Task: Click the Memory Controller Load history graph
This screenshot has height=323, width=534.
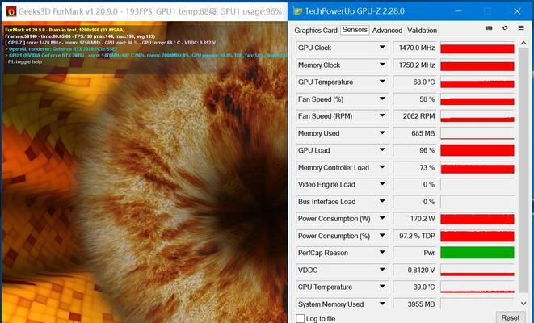Action: [477, 168]
